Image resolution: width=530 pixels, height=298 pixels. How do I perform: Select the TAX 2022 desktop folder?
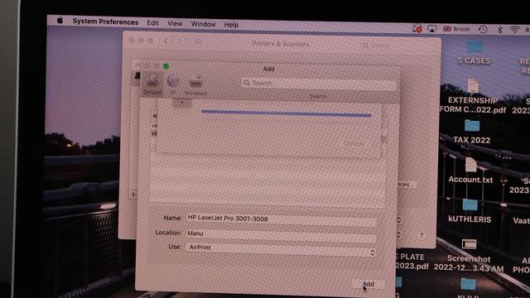point(471,132)
